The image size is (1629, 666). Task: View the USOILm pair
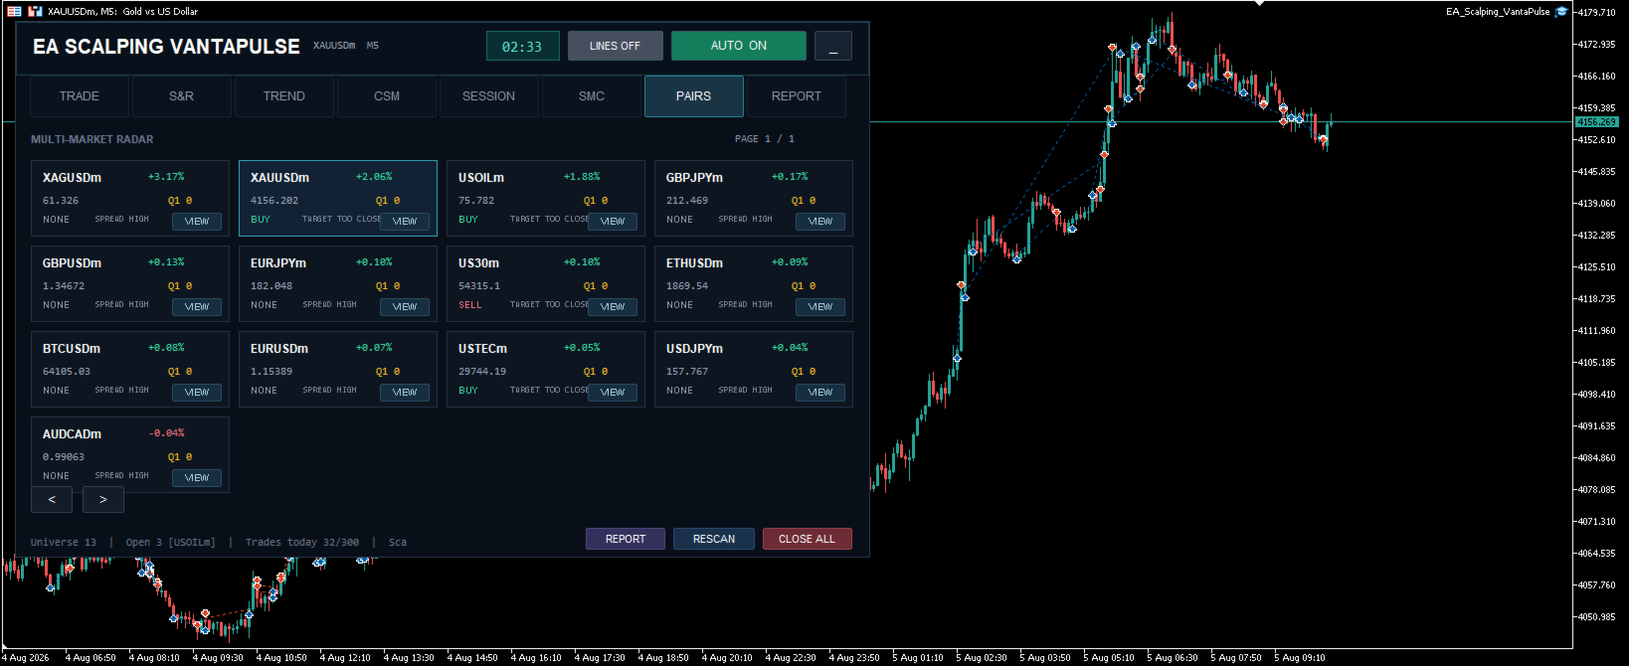613,222
